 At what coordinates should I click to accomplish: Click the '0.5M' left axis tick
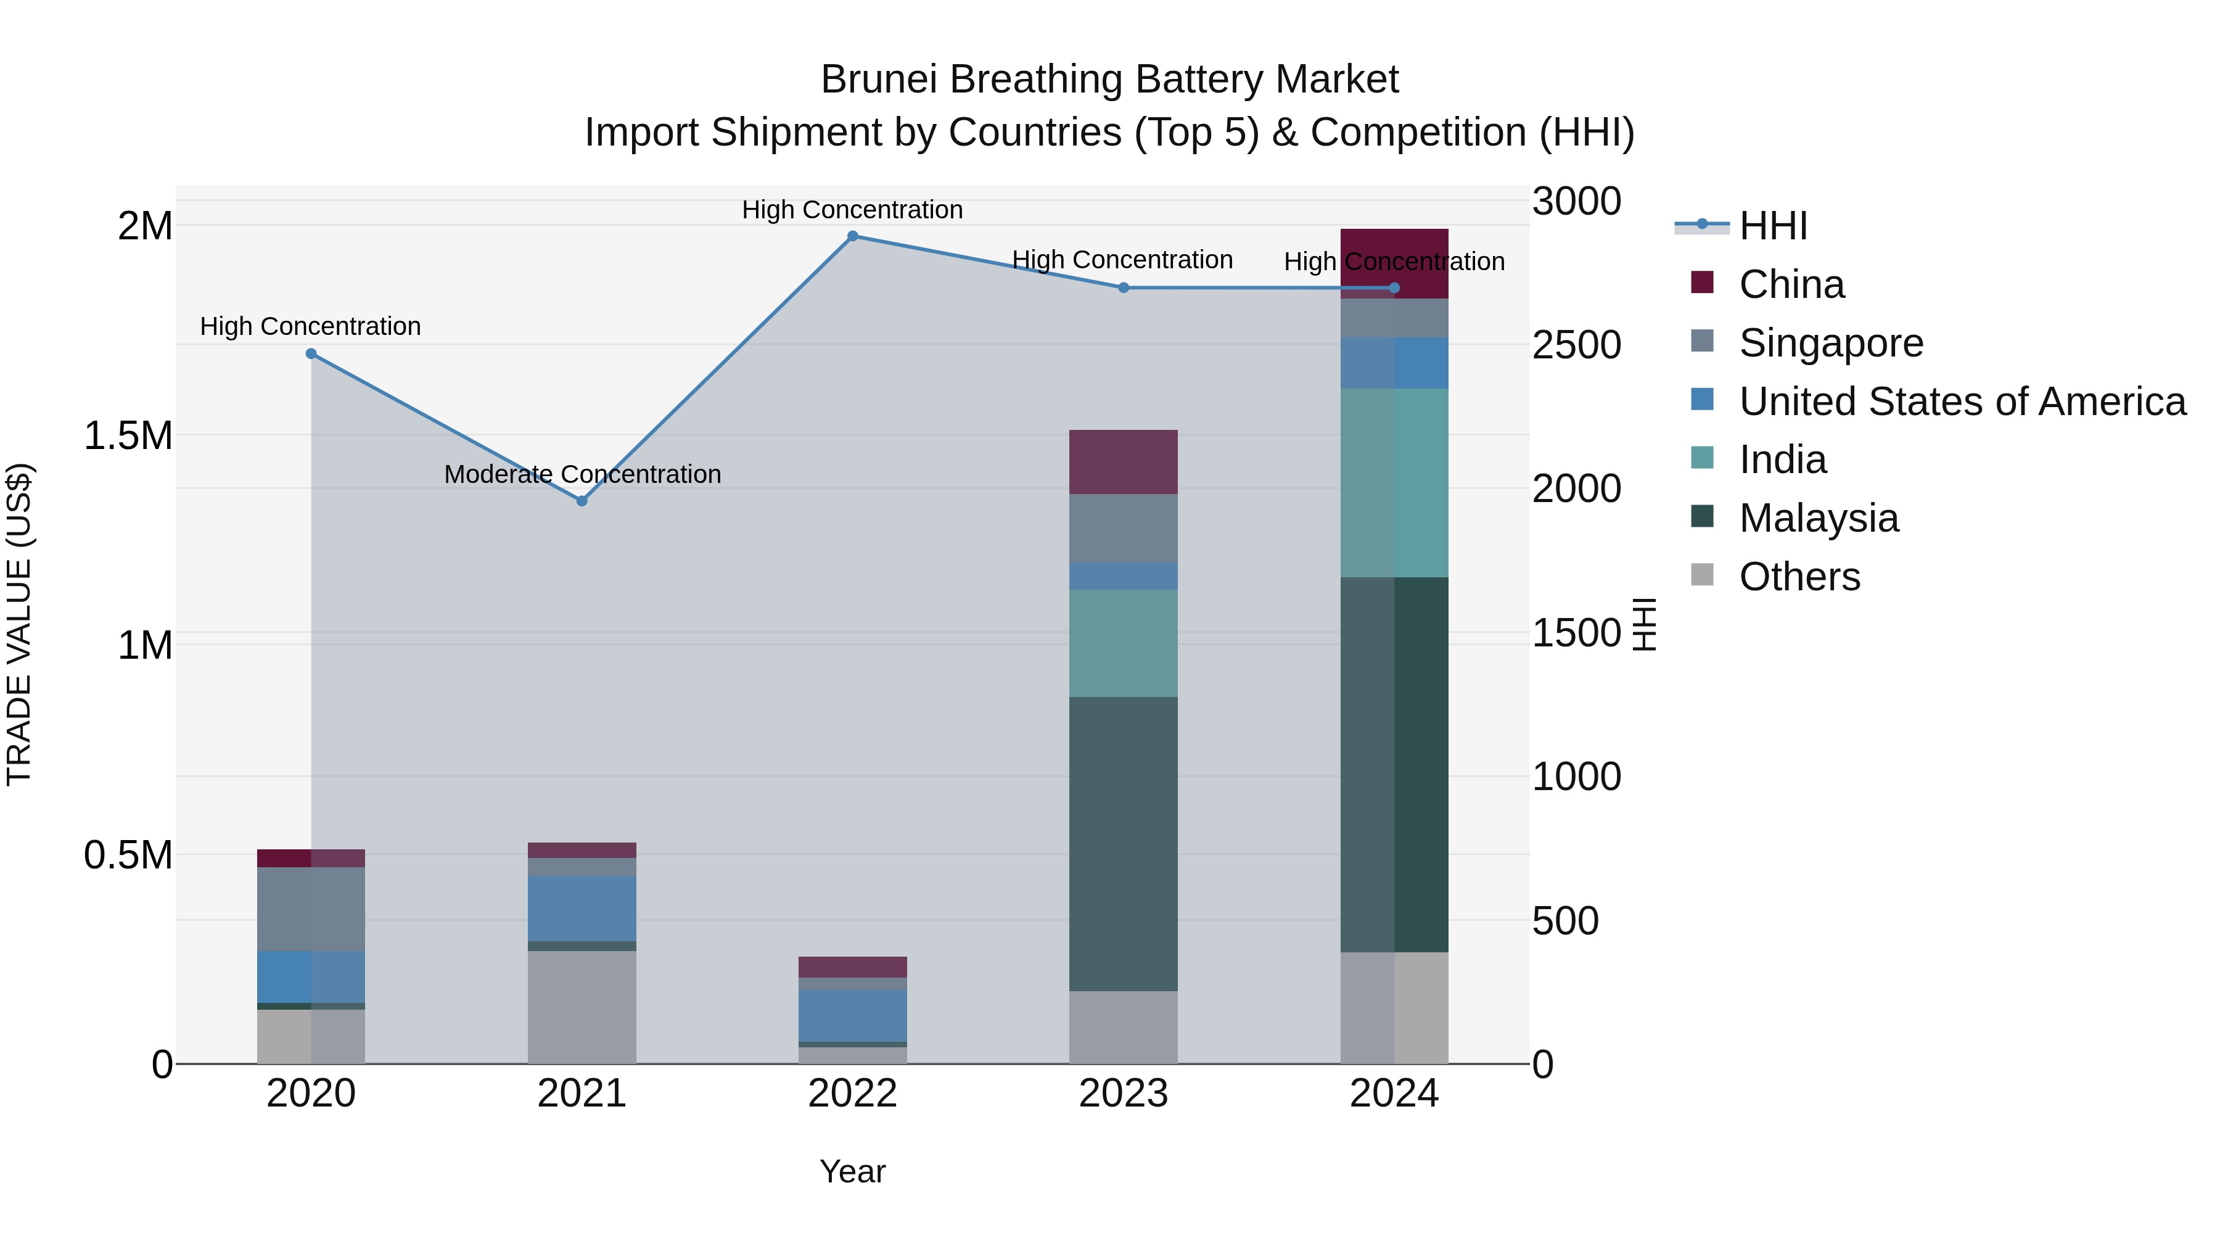pos(128,855)
